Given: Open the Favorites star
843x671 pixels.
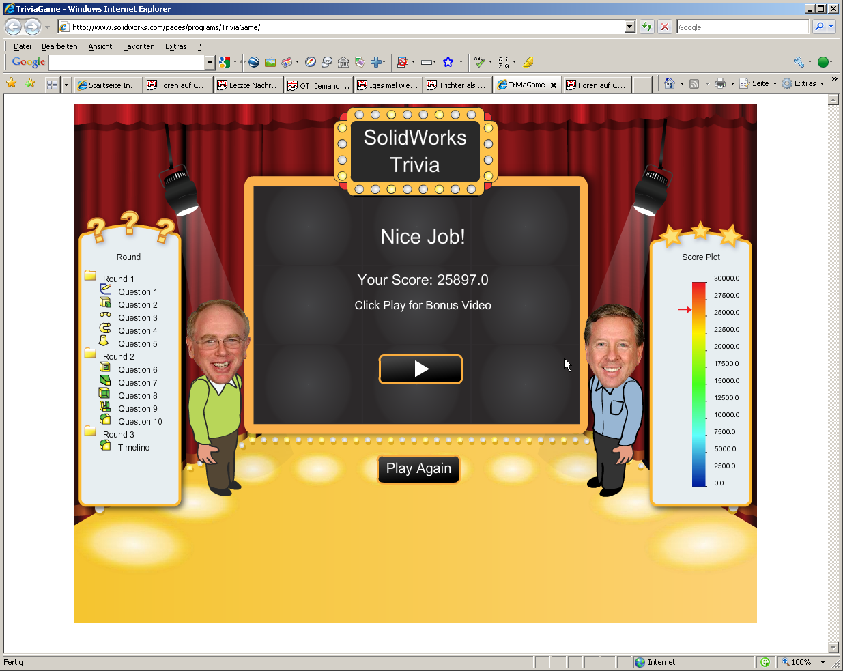Looking at the screenshot, I should [x=12, y=83].
